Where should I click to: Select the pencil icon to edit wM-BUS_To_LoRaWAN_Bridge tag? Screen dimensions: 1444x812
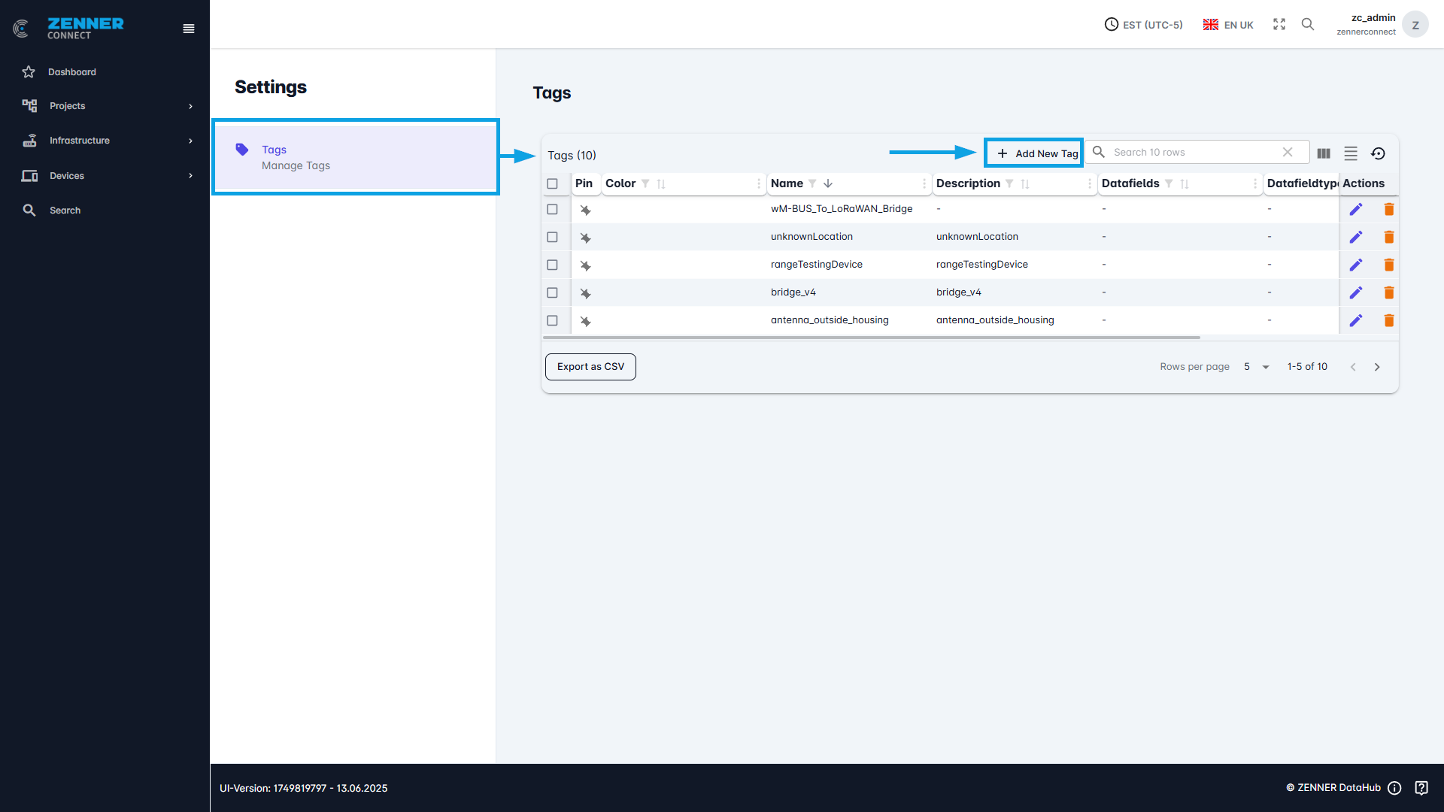1357,209
